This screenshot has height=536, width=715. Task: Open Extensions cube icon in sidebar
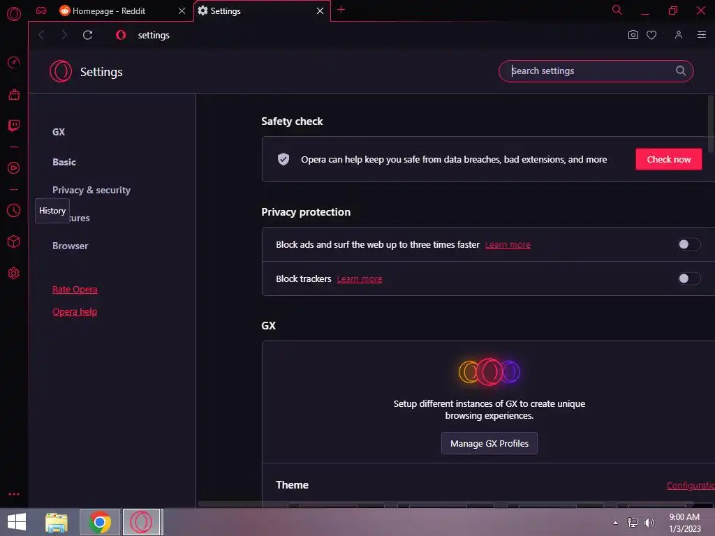14,241
